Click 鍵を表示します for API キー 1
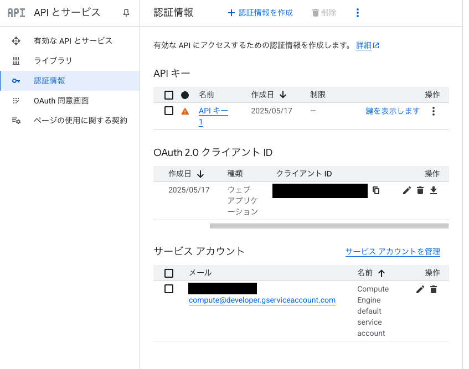This screenshot has height=369, width=469. tap(393, 111)
